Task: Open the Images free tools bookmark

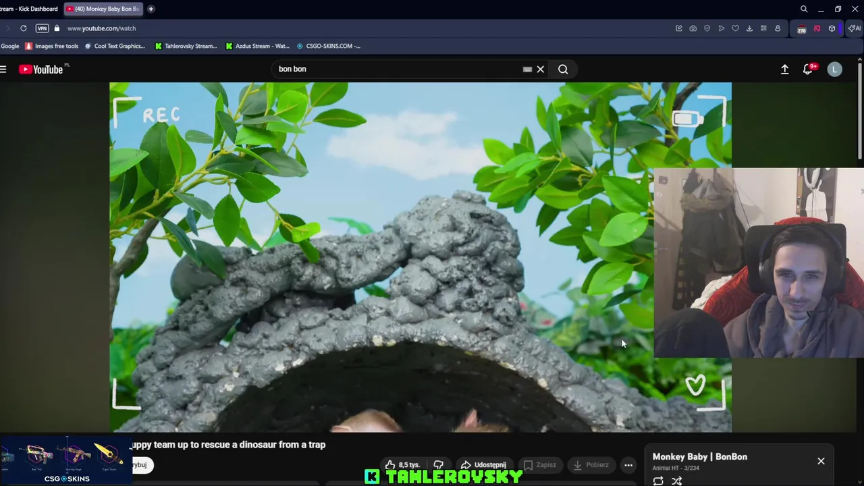Action: pyautogui.click(x=52, y=46)
